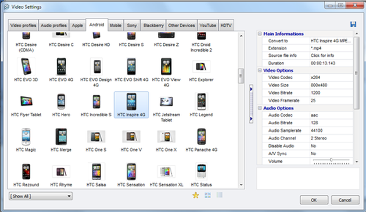This screenshot has height=212, width=366.
Task: Edit the Video Framerate 25 field
Action: click(x=331, y=100)
